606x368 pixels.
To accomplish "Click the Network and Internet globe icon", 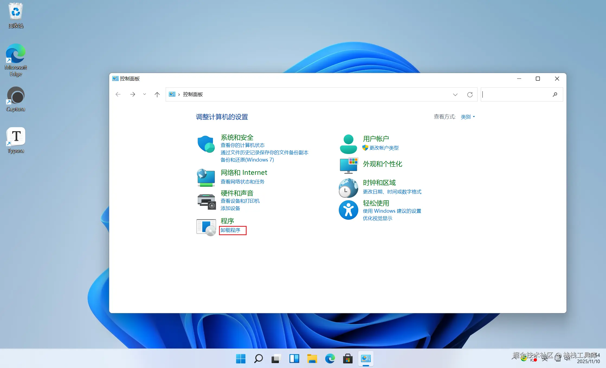I will pos(206,178).
